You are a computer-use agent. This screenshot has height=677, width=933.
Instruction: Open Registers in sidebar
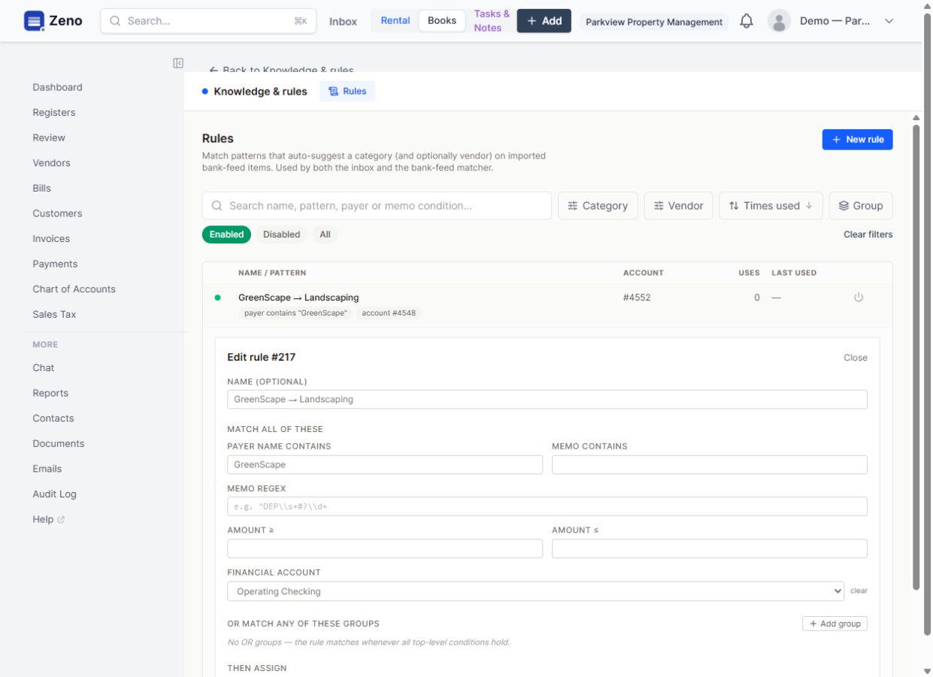click(x=54, y=113)
